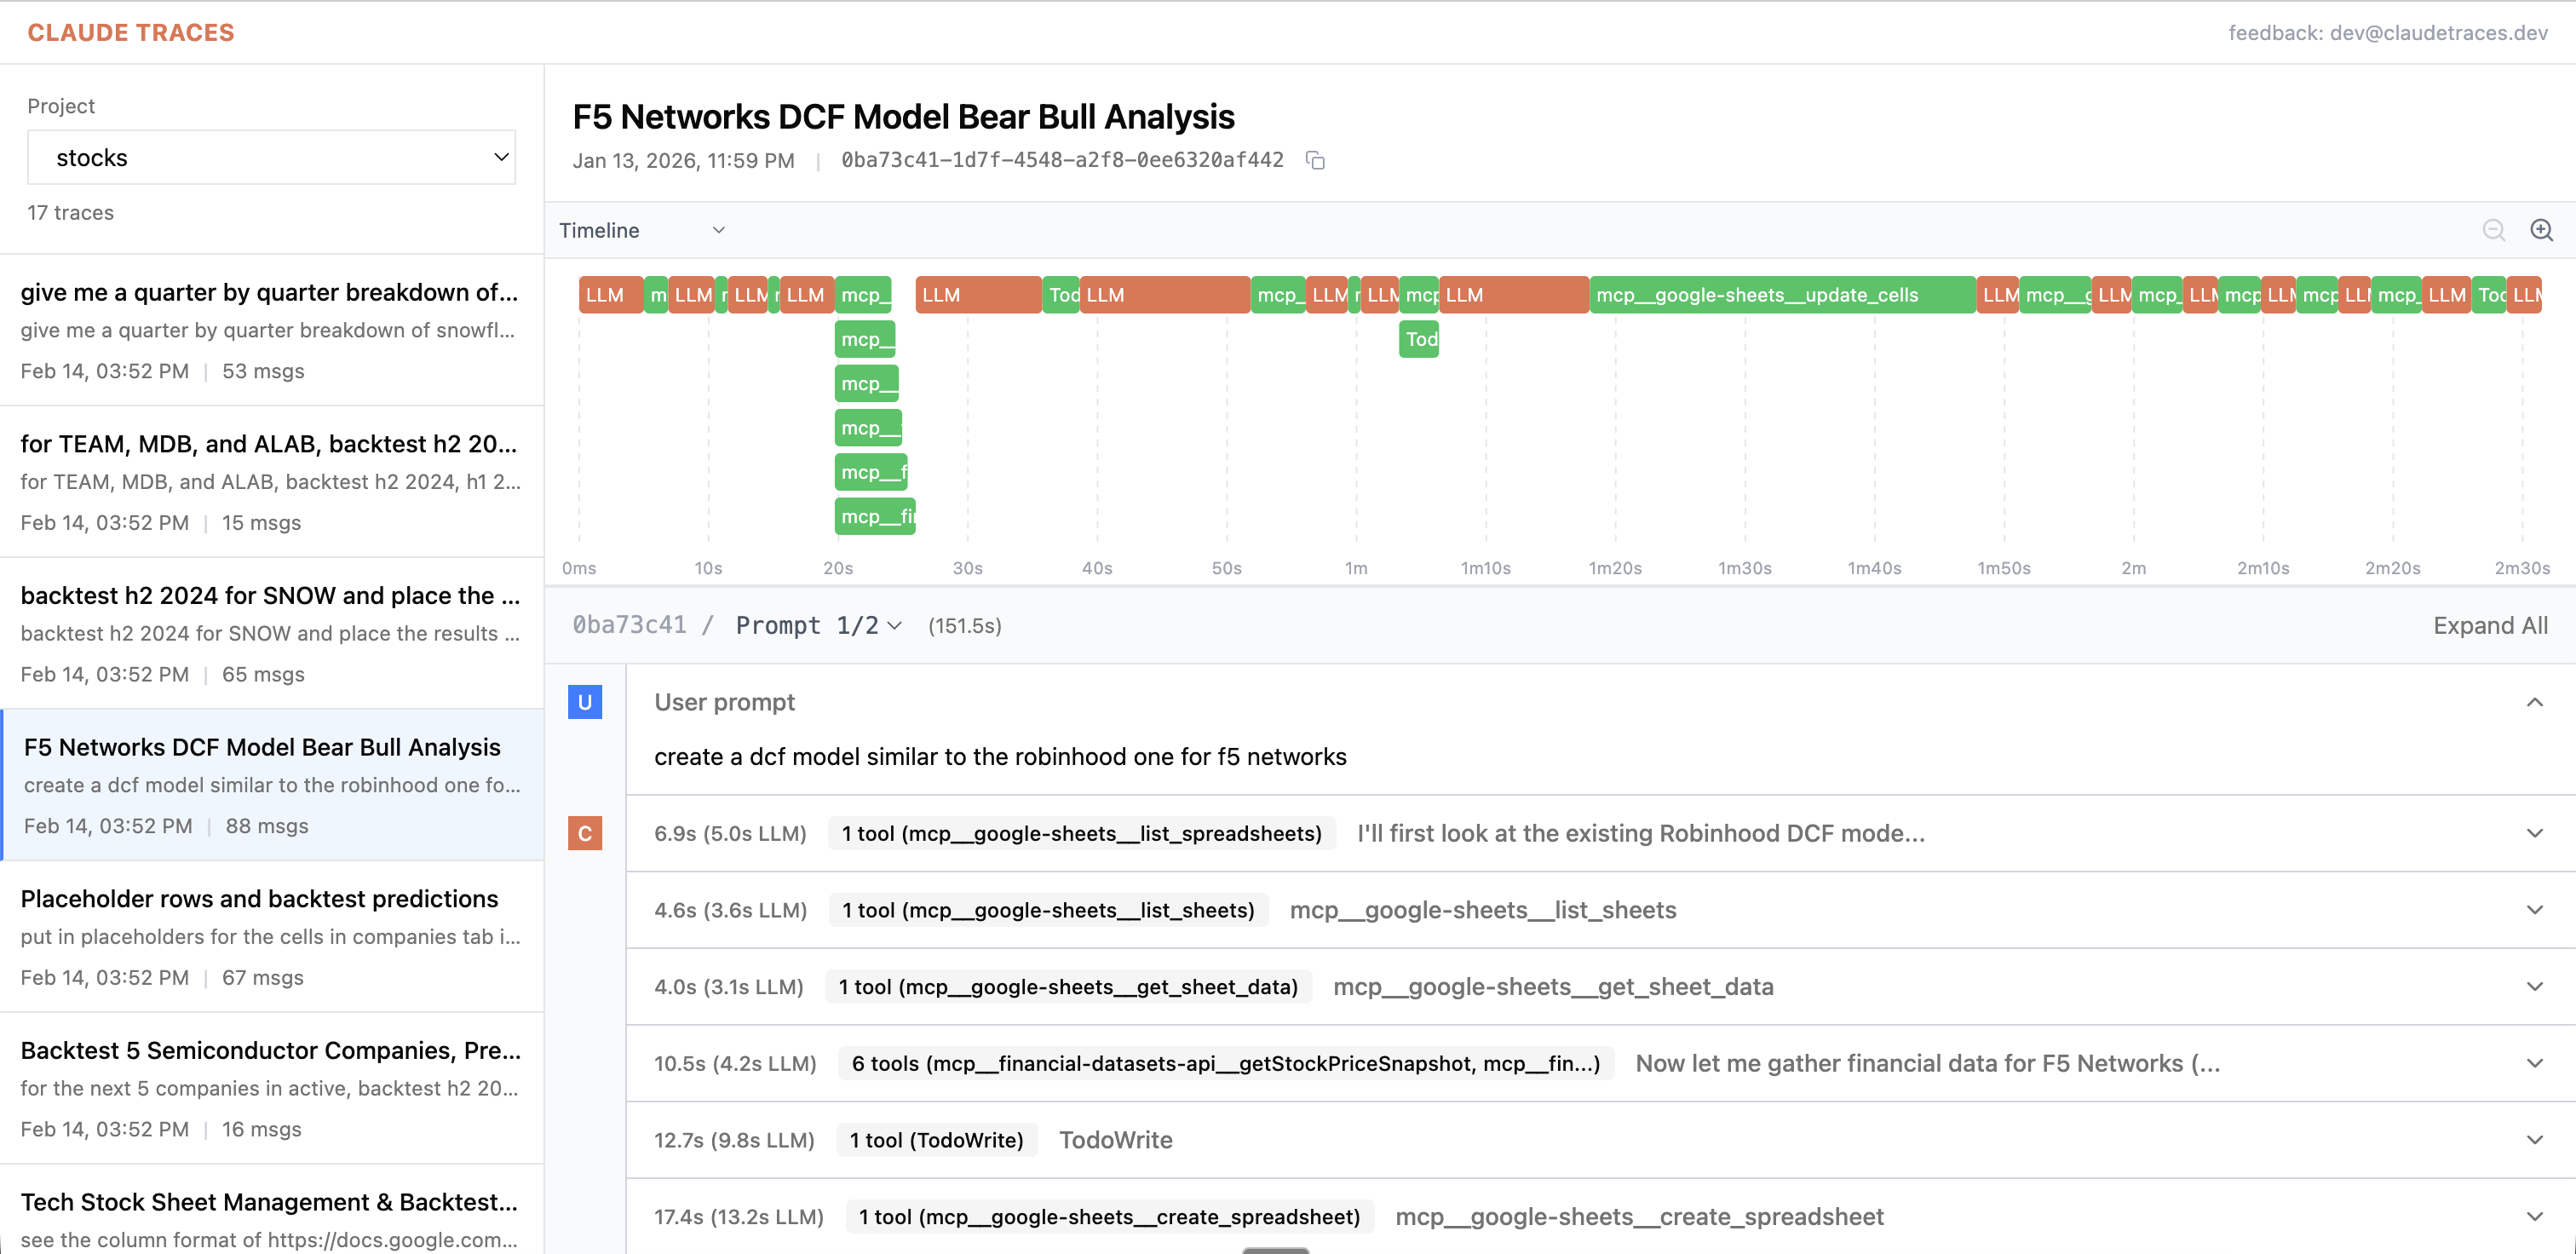Open the CLAUDE TRACES home link
Screen dimensions: 2576x1254
pos(131,32)
